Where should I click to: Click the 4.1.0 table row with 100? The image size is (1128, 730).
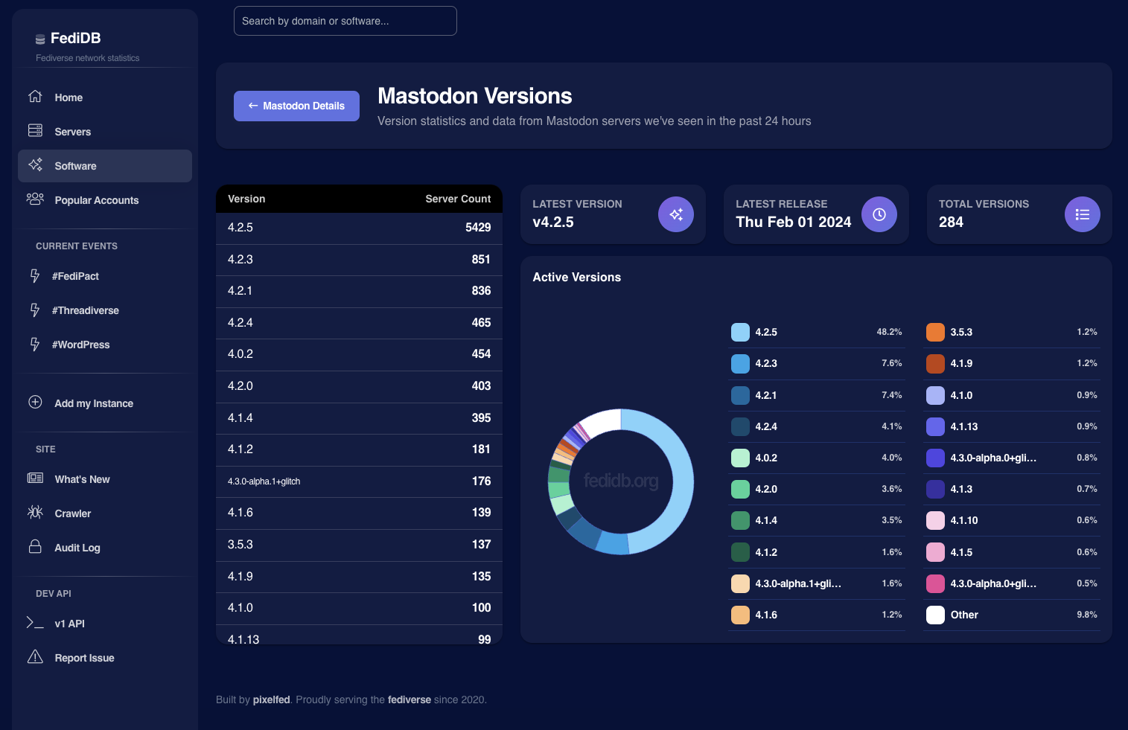pos(359,608)
